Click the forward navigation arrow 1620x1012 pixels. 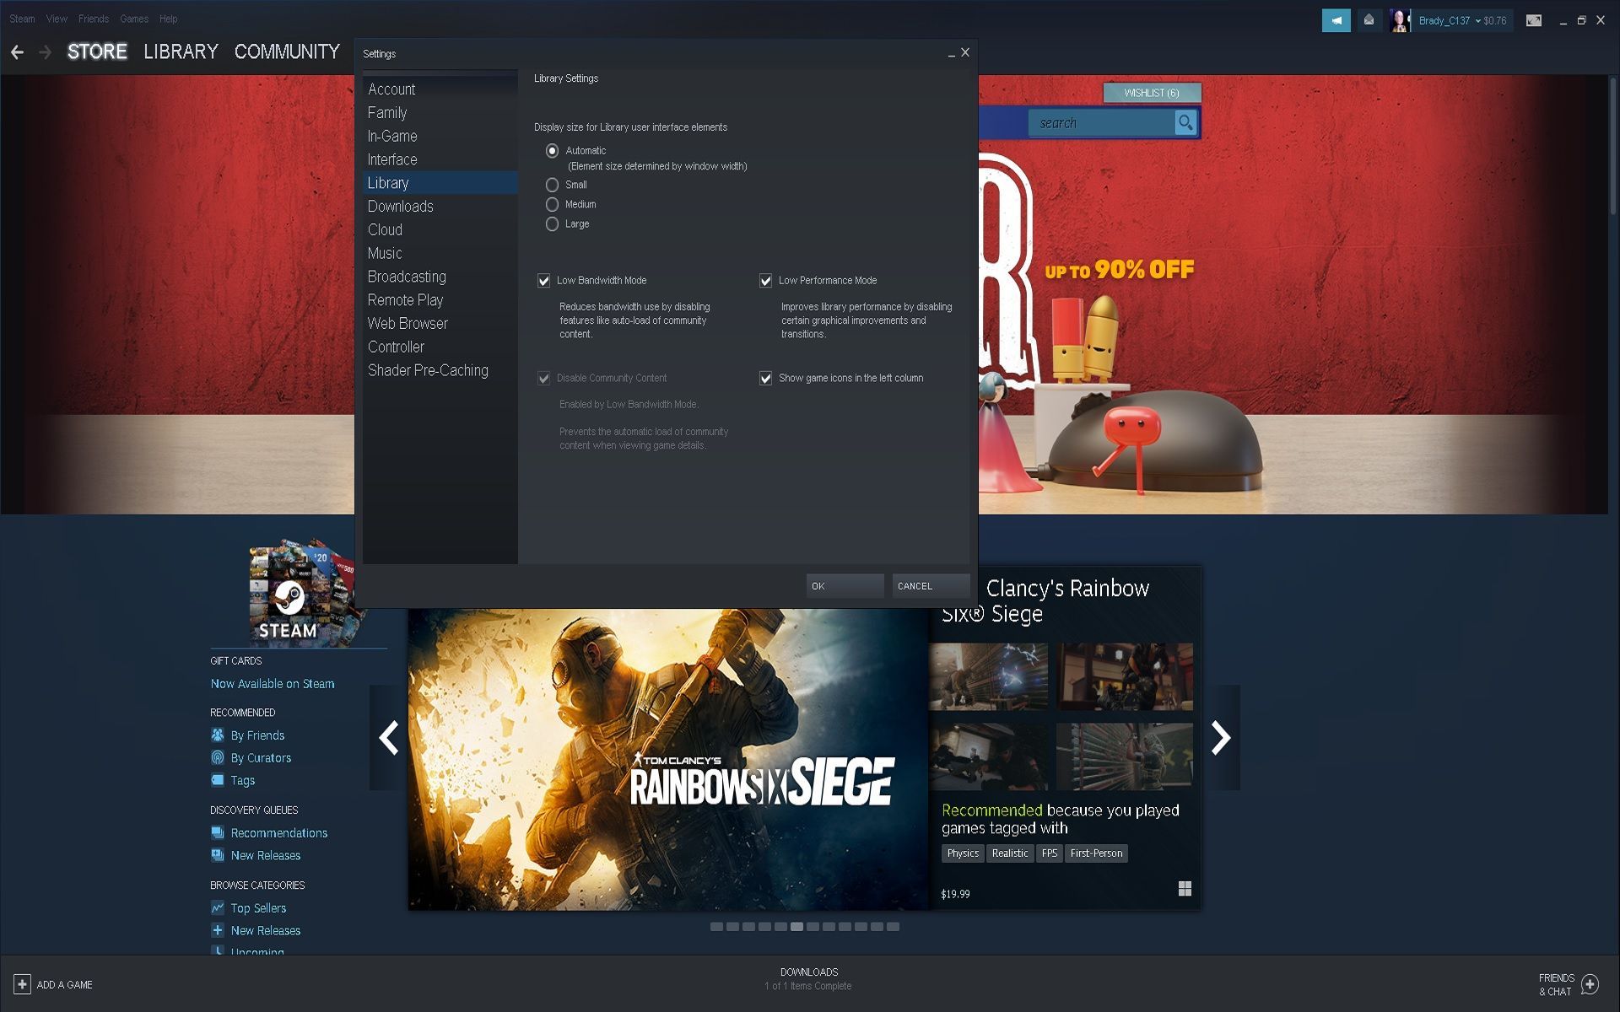point(46,52)
